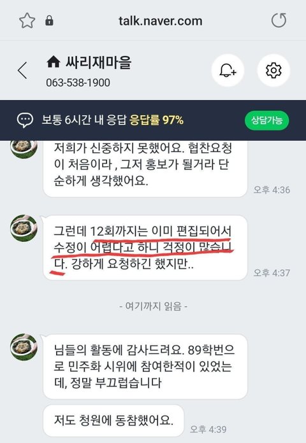Viewport: 306px width, 443px height.
Task: Select the 저희가 신중하지 못했어요 message bubble
Action: (x=145, y=169)
